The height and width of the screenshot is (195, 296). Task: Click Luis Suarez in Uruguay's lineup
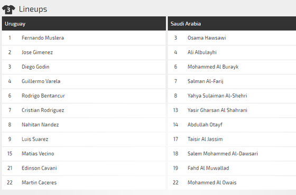[x=35, y=139]
